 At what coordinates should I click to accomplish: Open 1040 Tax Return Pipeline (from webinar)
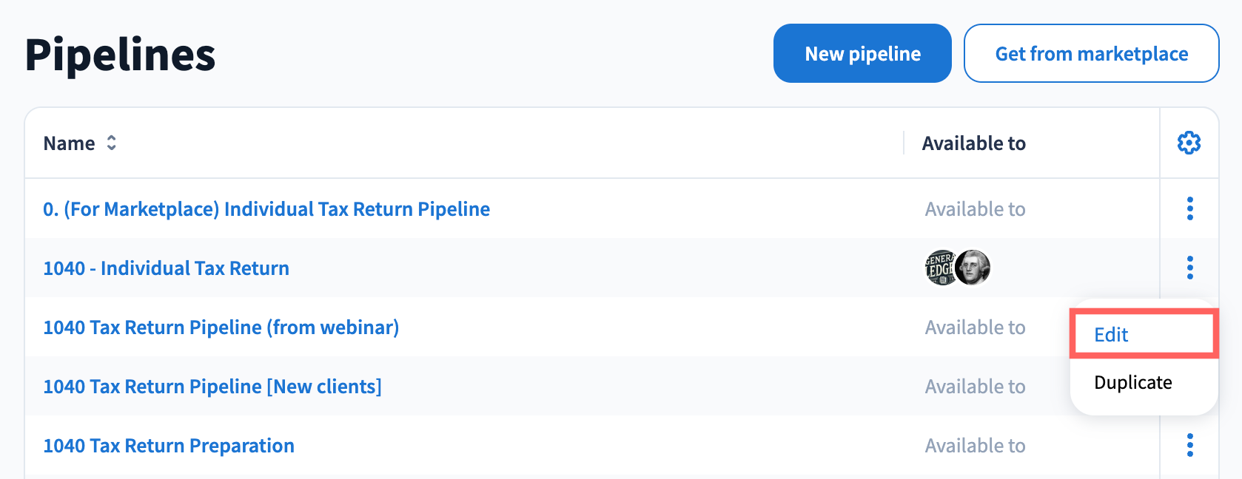pyautogui.click(x=221, y=327)
